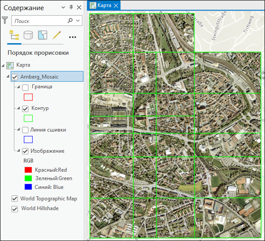
Task: Open the green Контур symbol swatch
Action: [28, 118]
